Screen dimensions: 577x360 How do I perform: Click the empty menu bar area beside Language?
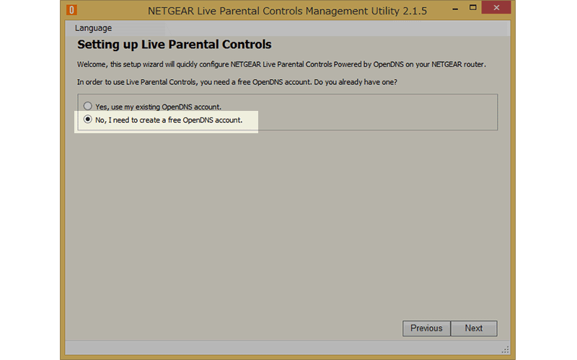pos(303,28)
